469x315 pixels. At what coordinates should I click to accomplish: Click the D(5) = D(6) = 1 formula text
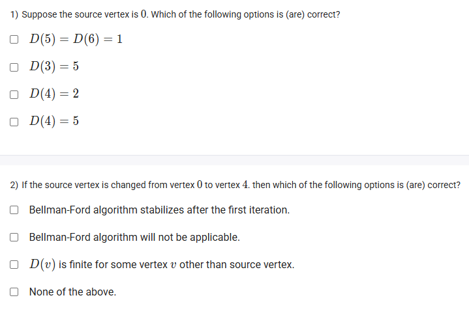click(x=76, y=39)
